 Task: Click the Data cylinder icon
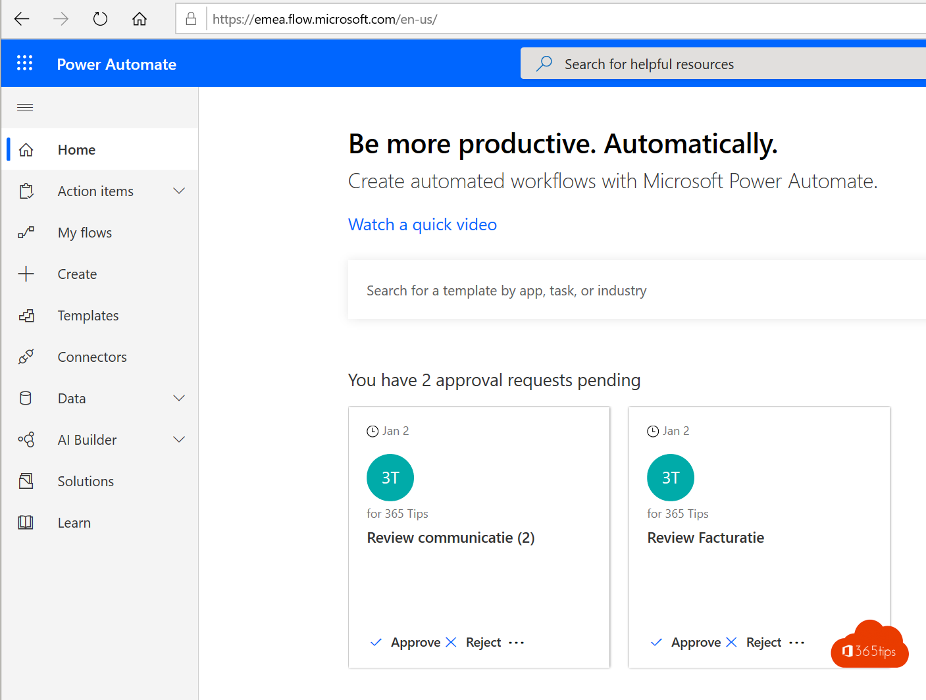26,399
